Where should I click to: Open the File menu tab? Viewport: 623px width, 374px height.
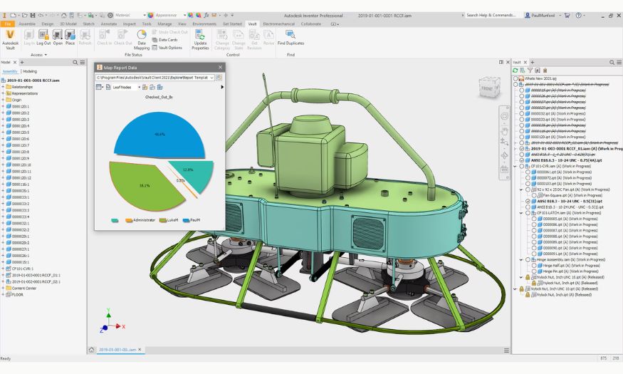[x=8, y=24]
